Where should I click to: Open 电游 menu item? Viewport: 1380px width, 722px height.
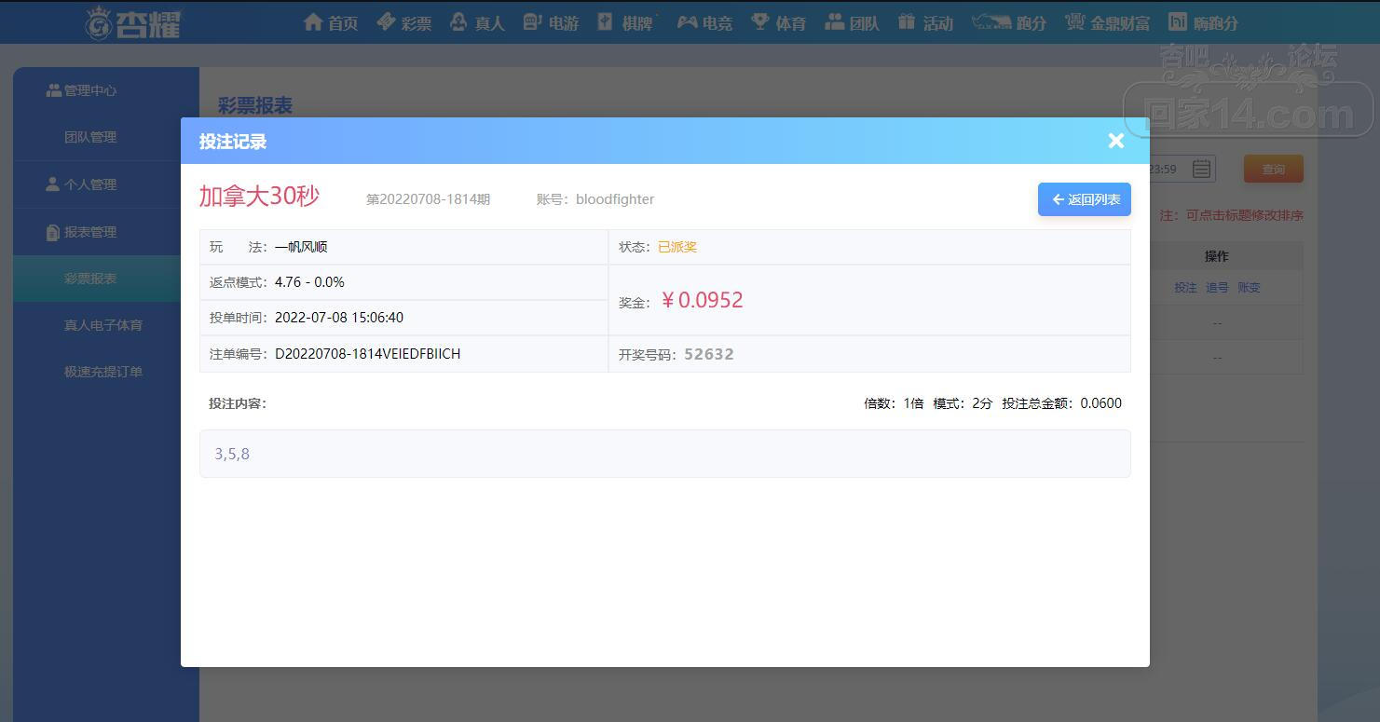(x=564, y=23)
